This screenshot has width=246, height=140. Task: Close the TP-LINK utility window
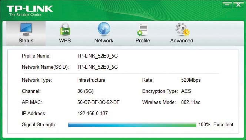[238, 5]
